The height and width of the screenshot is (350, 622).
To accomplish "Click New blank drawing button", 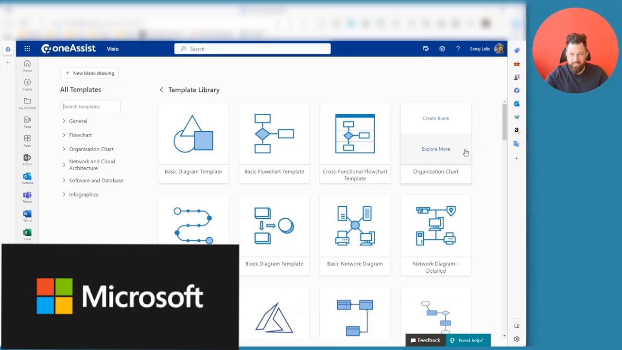I will point(89,73).
